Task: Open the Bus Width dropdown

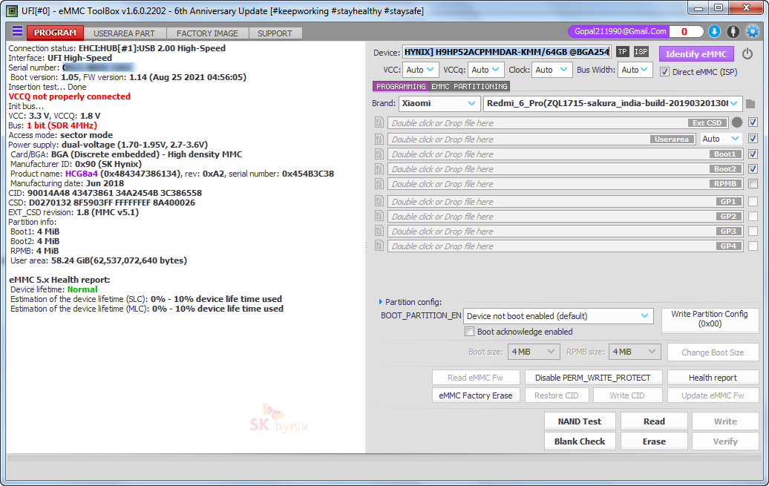Action: point(635,70)
